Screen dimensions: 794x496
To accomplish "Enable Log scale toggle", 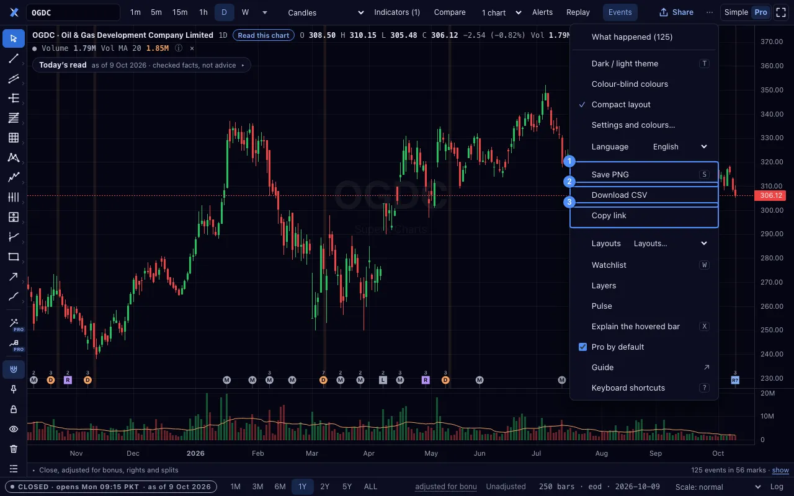I will (x=776, y=487).
